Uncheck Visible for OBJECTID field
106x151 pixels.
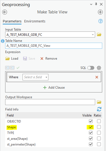[91, 121]
